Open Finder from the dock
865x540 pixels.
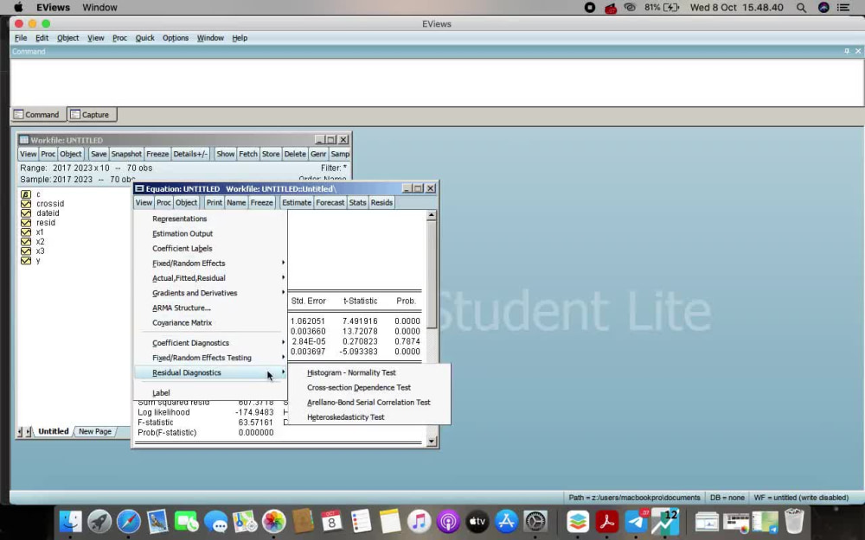70,521
